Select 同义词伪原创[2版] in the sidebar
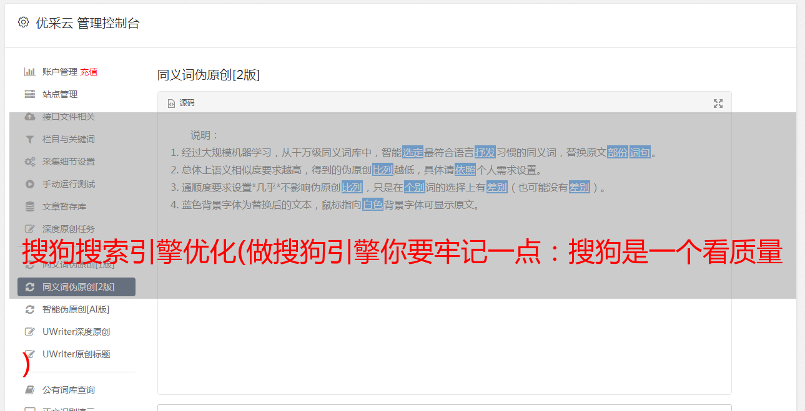The image size is (805, 411). (x=76, y=287)
